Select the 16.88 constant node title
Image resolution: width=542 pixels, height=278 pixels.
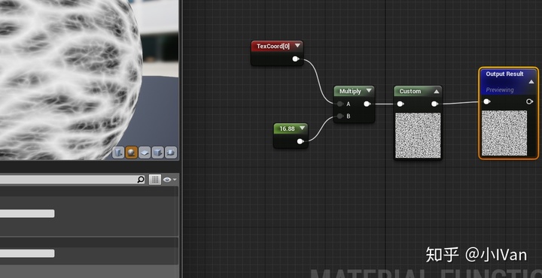coord(287,128)
